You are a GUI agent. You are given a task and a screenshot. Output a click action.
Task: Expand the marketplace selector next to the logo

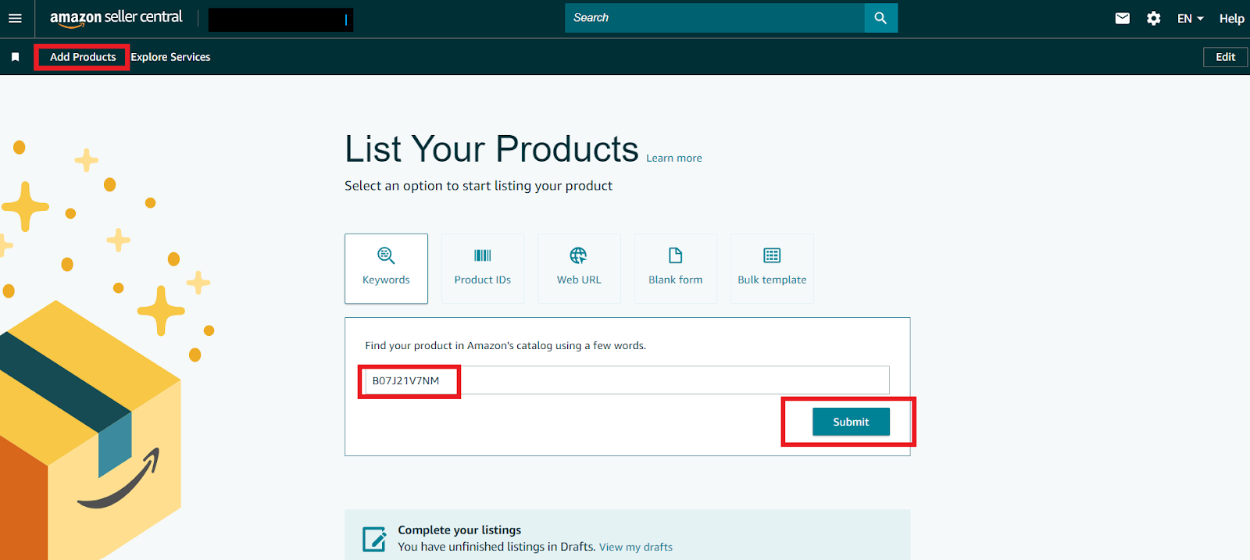(280, 19)
